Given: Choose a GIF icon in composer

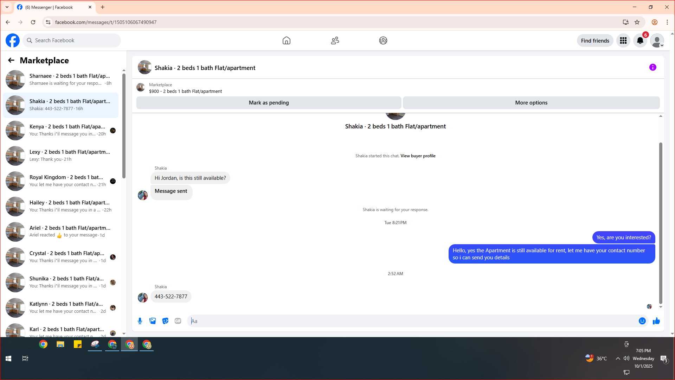Looking at the screenshot, I should [x=178, y=321].
